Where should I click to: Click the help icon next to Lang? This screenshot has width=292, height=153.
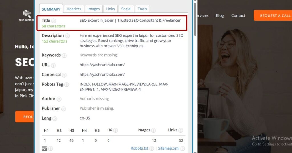pyautogui.click(x=55, y=118)
